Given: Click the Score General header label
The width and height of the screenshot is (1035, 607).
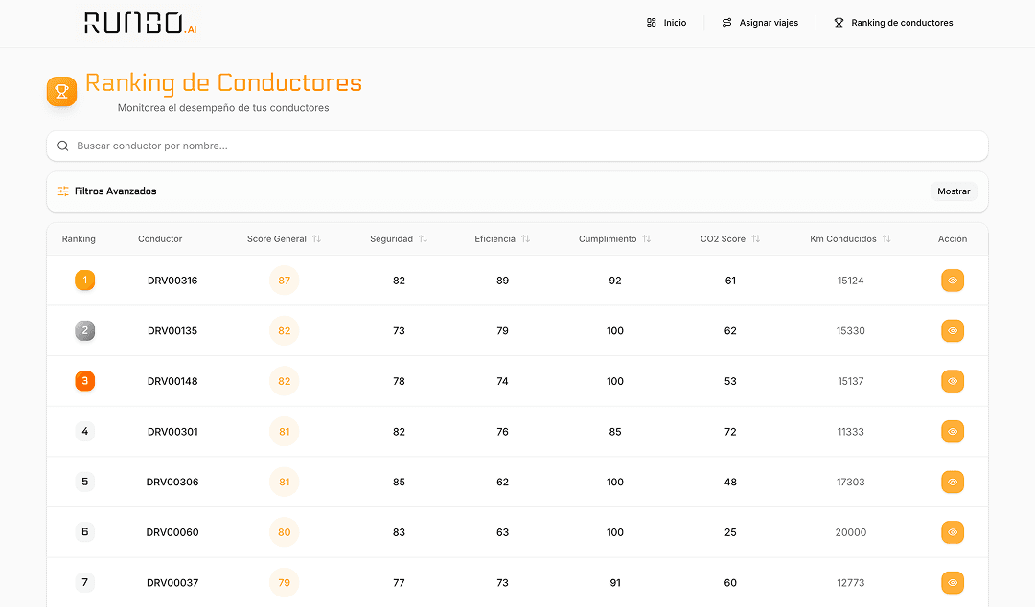Looking at the screenshot, I should 277,238.
